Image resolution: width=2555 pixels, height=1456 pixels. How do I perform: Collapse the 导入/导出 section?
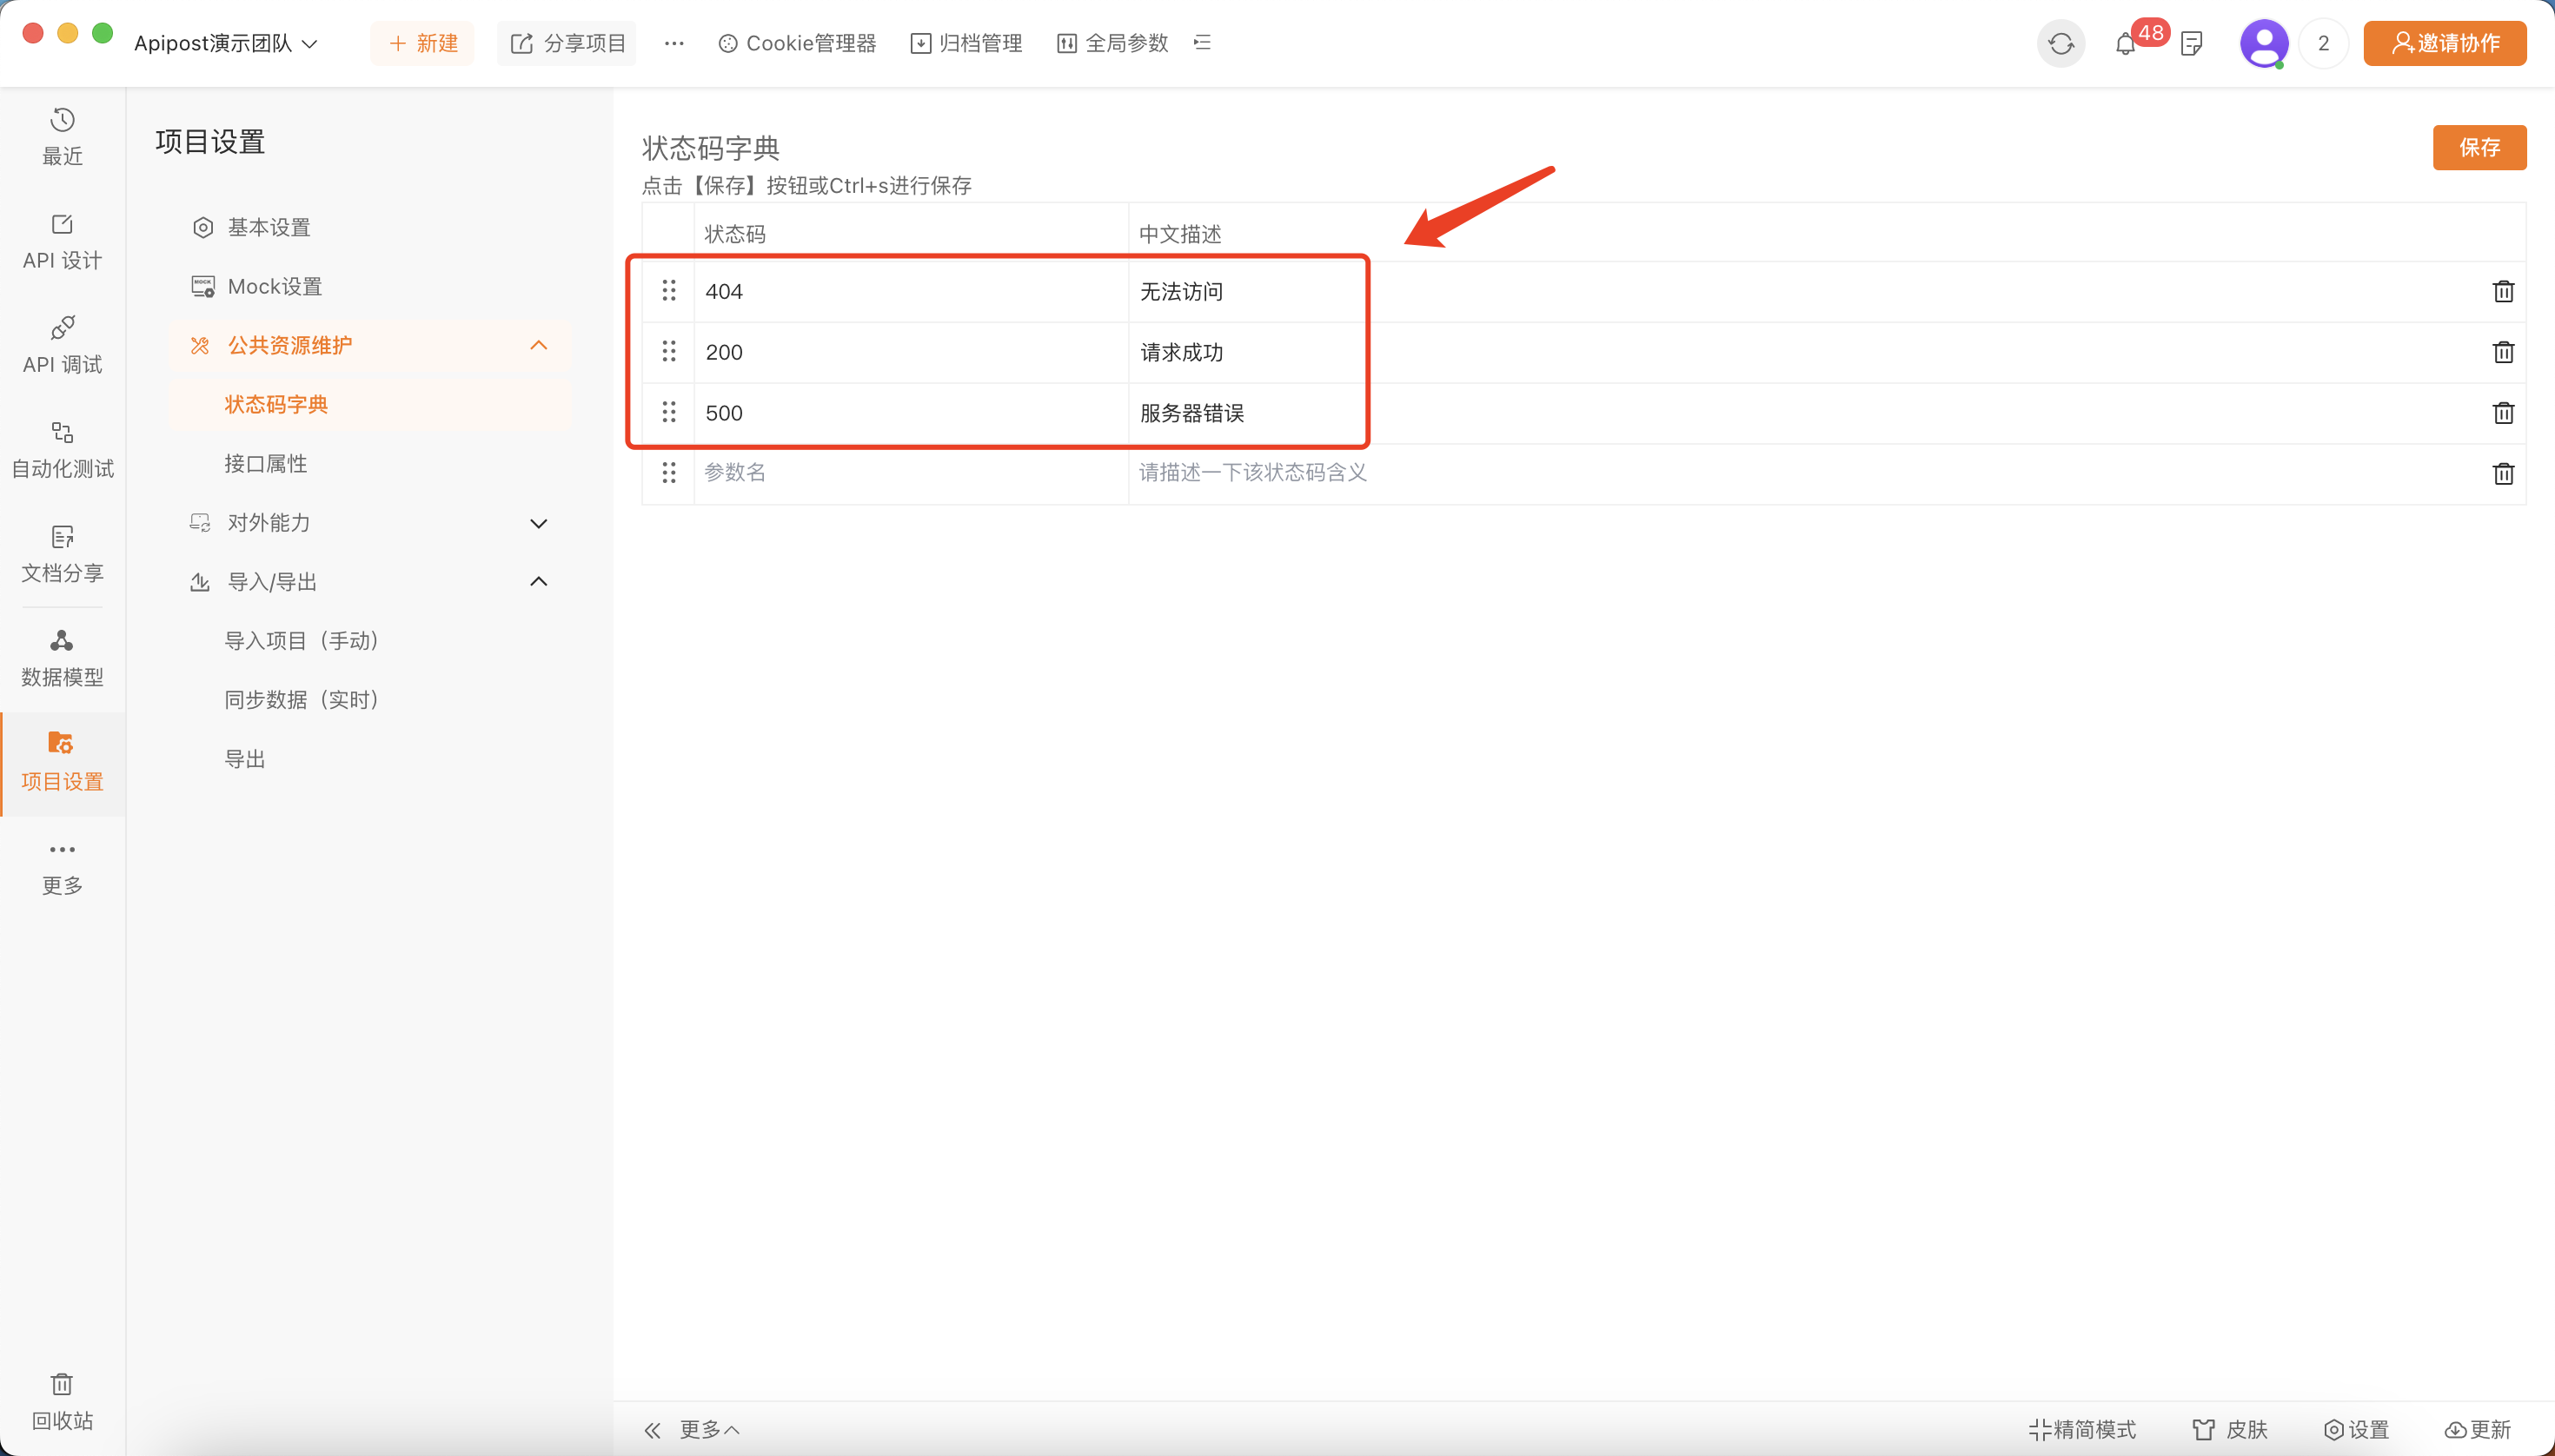(x=538, y=581)
